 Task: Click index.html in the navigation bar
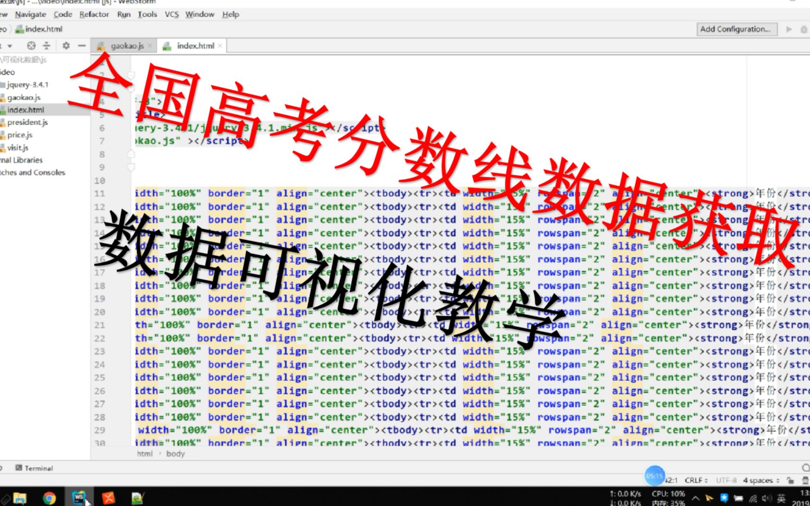click(x=39, y=29)
